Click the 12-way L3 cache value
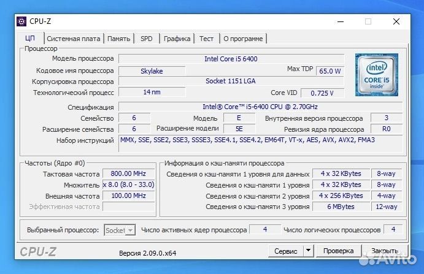 click(x=387, y=207)
